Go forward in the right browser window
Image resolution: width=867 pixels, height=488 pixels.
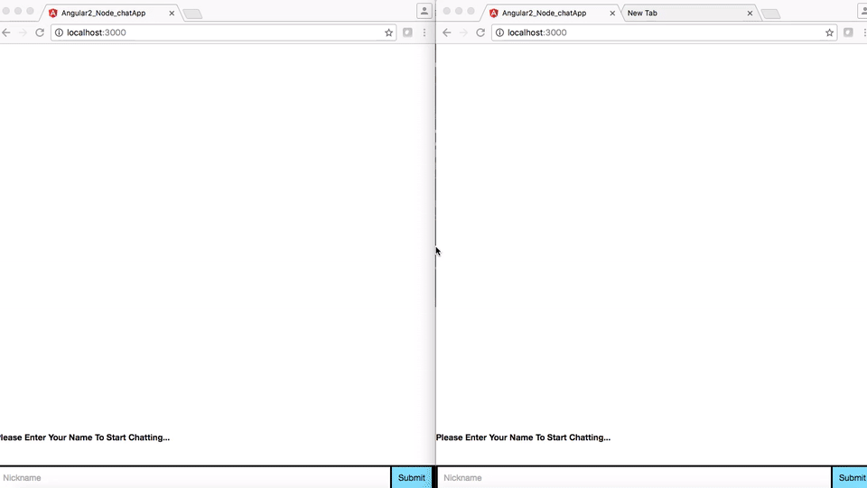click(x=463, y=32)
